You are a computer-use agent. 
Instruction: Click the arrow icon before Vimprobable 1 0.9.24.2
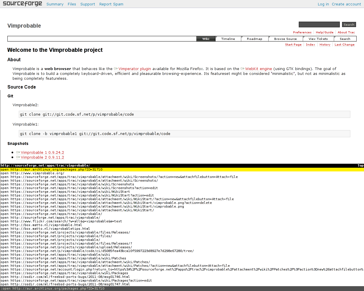coord(18,152)
